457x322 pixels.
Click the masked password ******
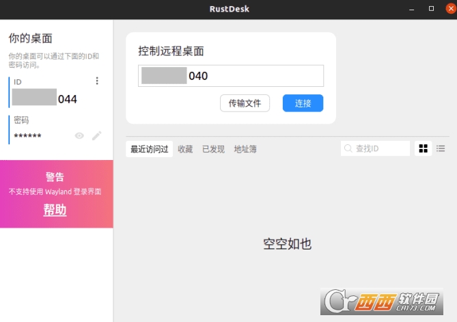tap(28, 135)
